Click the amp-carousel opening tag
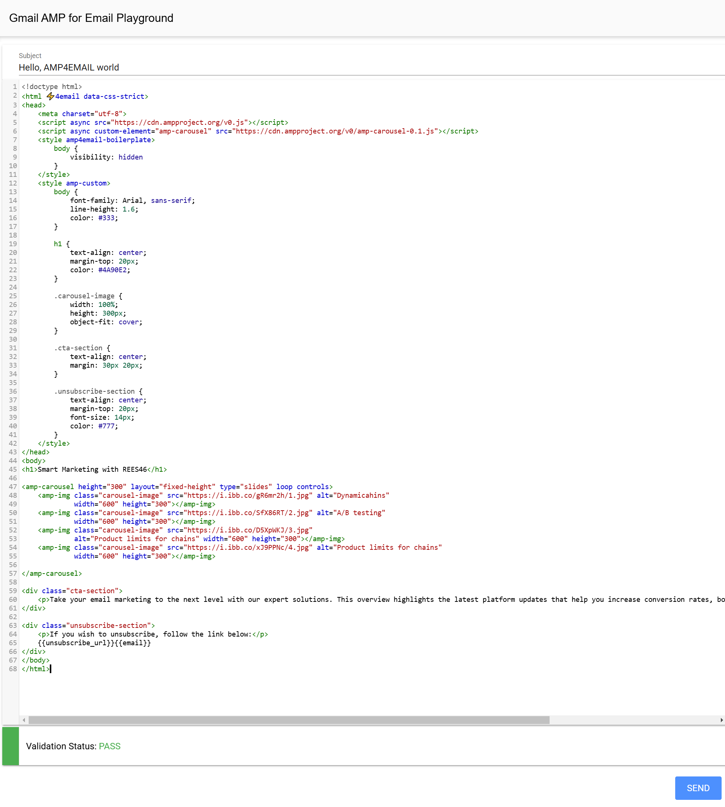Viewport: 725px width, 807px height. pos(48,486)
